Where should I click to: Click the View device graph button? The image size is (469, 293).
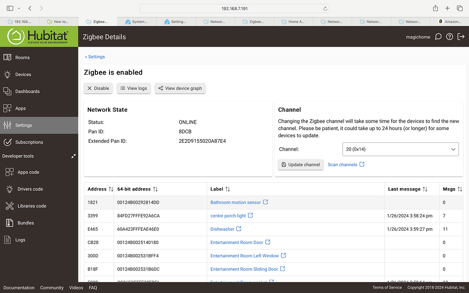180,88
